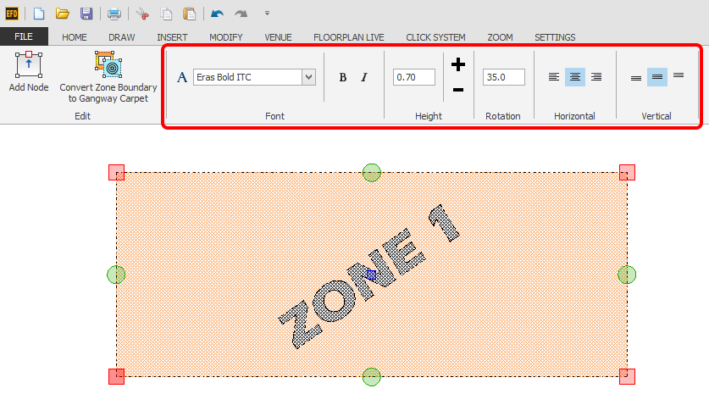Screen dimensions: 709x394
Task: Set vertical alignment to middle
Action: tap(657, 77)
